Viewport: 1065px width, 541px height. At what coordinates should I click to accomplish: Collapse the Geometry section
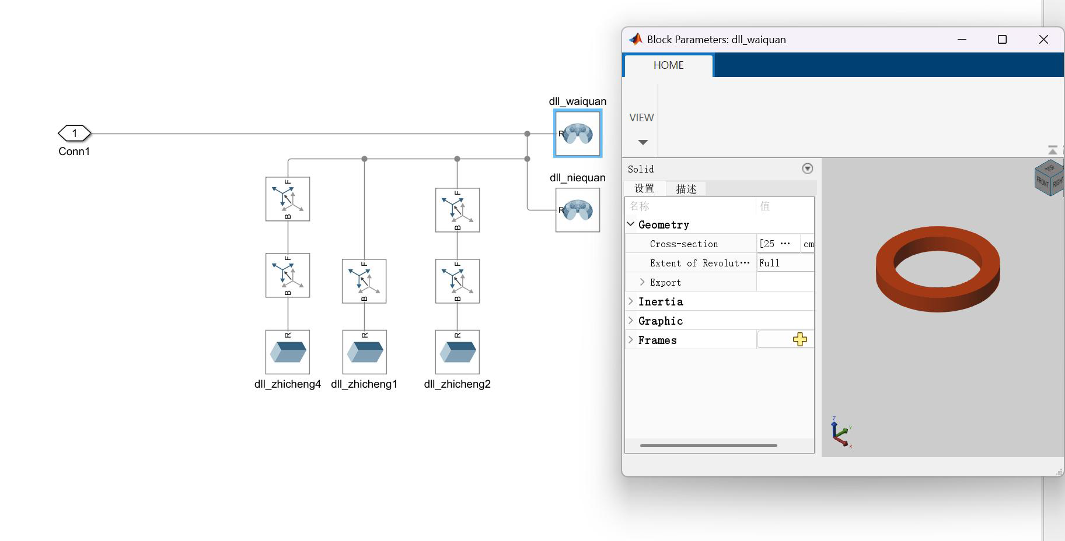[x=631, y=224]
